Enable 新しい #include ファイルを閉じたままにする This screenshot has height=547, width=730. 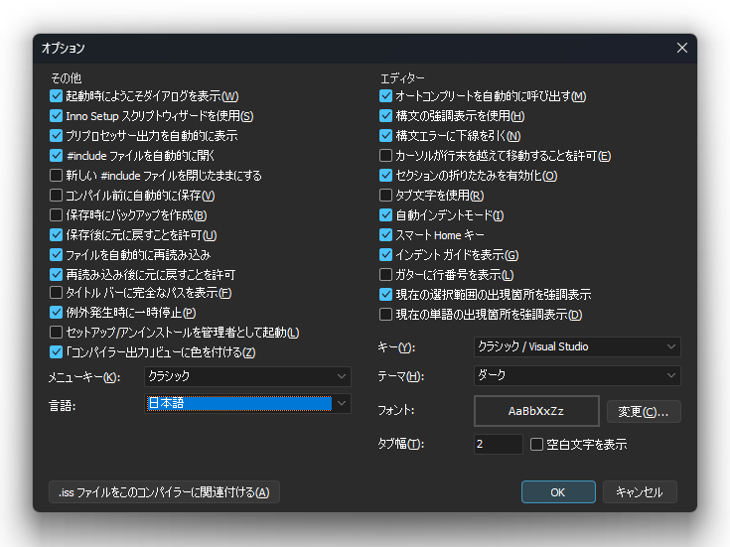pyautogui.click(x=56, y=176)
